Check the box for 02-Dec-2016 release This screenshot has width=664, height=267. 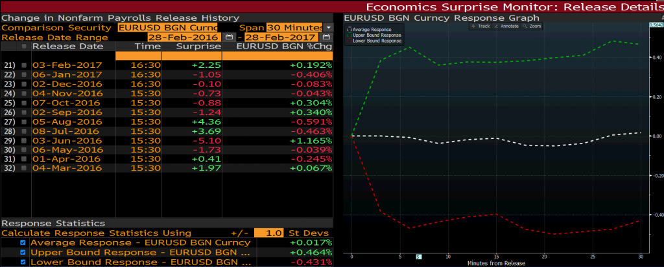point(24,84)
